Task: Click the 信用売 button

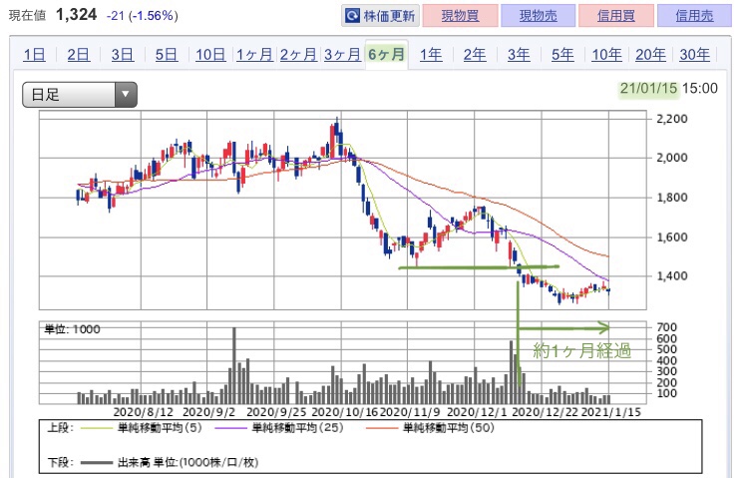Action: [696, 16]
